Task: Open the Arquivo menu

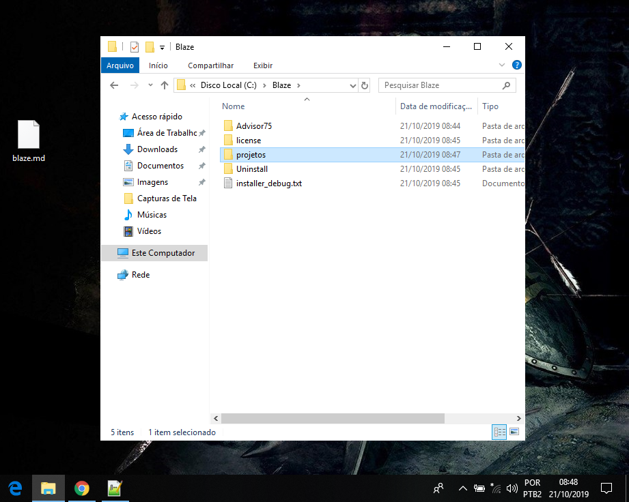Action: click(120, 65)
